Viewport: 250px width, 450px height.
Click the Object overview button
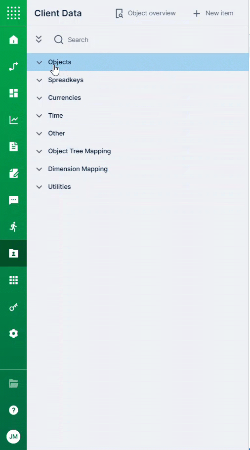145,13
